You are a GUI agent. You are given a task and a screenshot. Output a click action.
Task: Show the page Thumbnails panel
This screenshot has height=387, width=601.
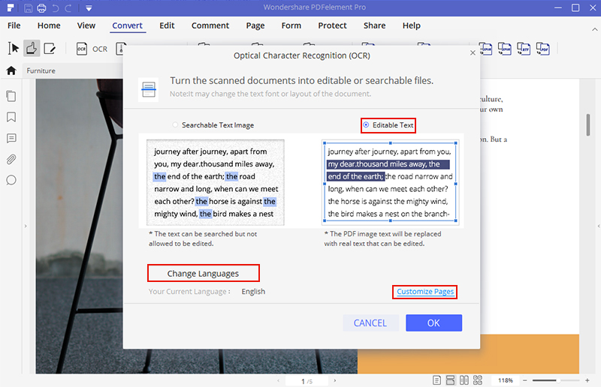tap(11, 96)
